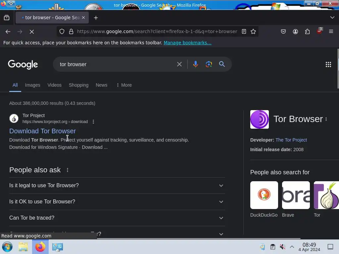This screenshot has width=339, height=254.
Task: Click the horizontal page scrollbar
Action: coord(199,239)
